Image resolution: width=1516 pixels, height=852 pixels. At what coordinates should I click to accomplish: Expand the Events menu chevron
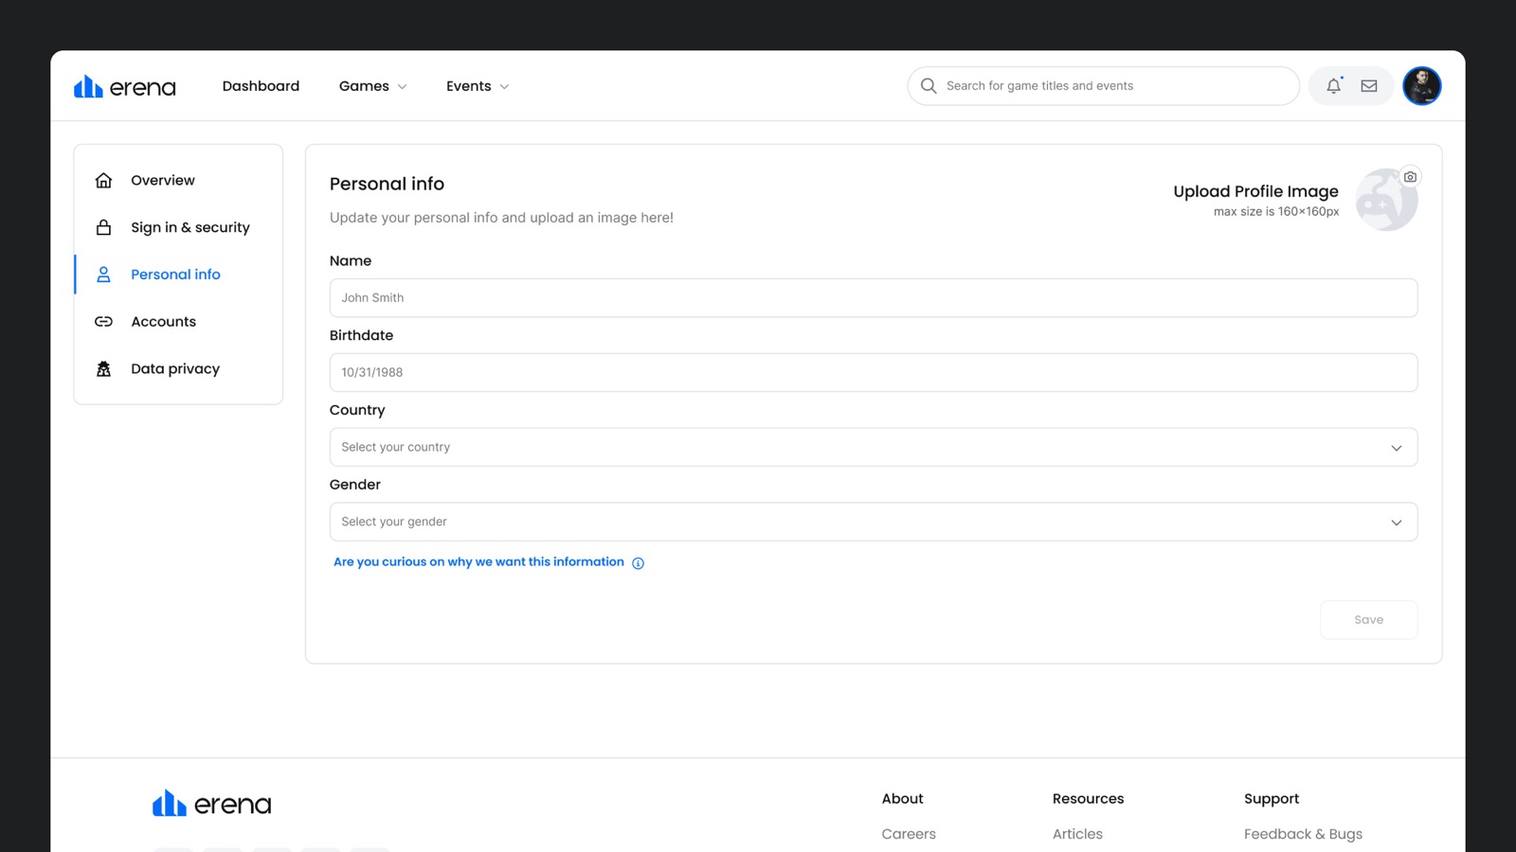pos(504,87)
